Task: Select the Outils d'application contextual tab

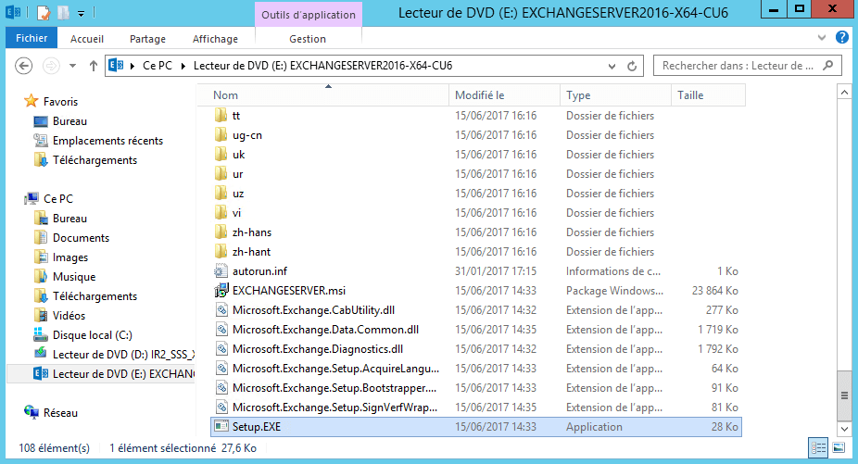Action: pos(308,15)
